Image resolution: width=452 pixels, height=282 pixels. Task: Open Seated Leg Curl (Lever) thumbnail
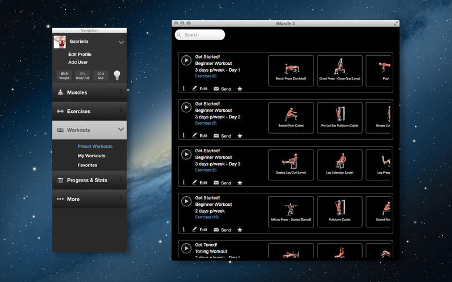pos(291,165)
